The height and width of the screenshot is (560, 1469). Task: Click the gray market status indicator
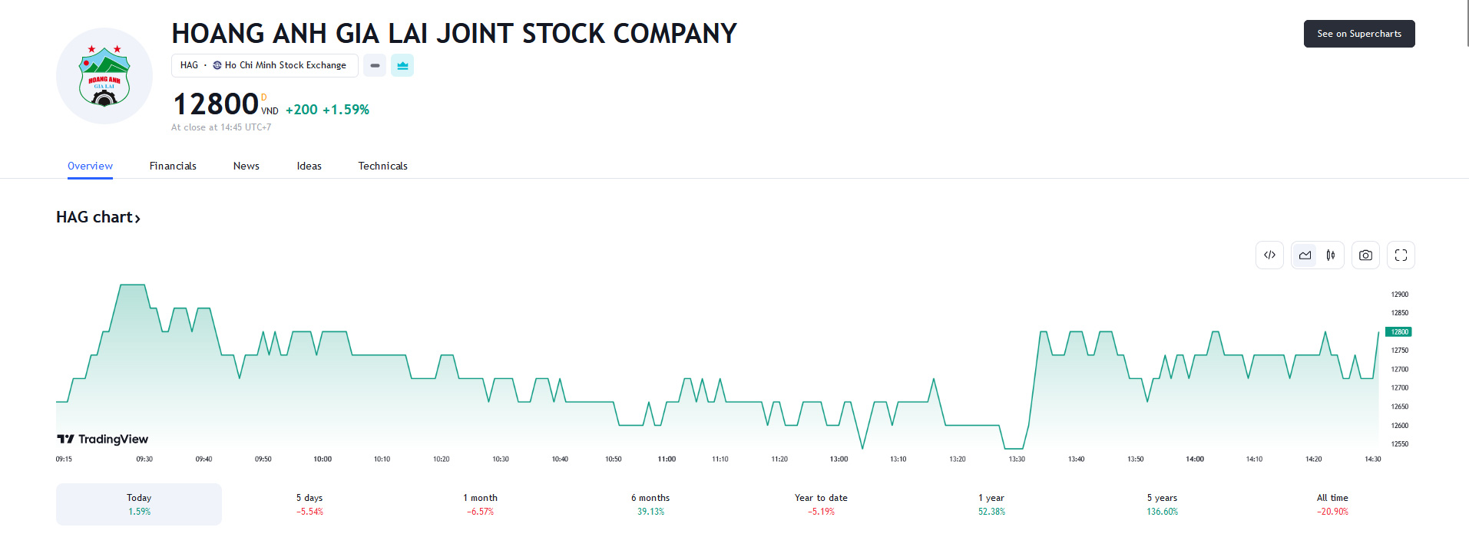[x=375, y=66]
